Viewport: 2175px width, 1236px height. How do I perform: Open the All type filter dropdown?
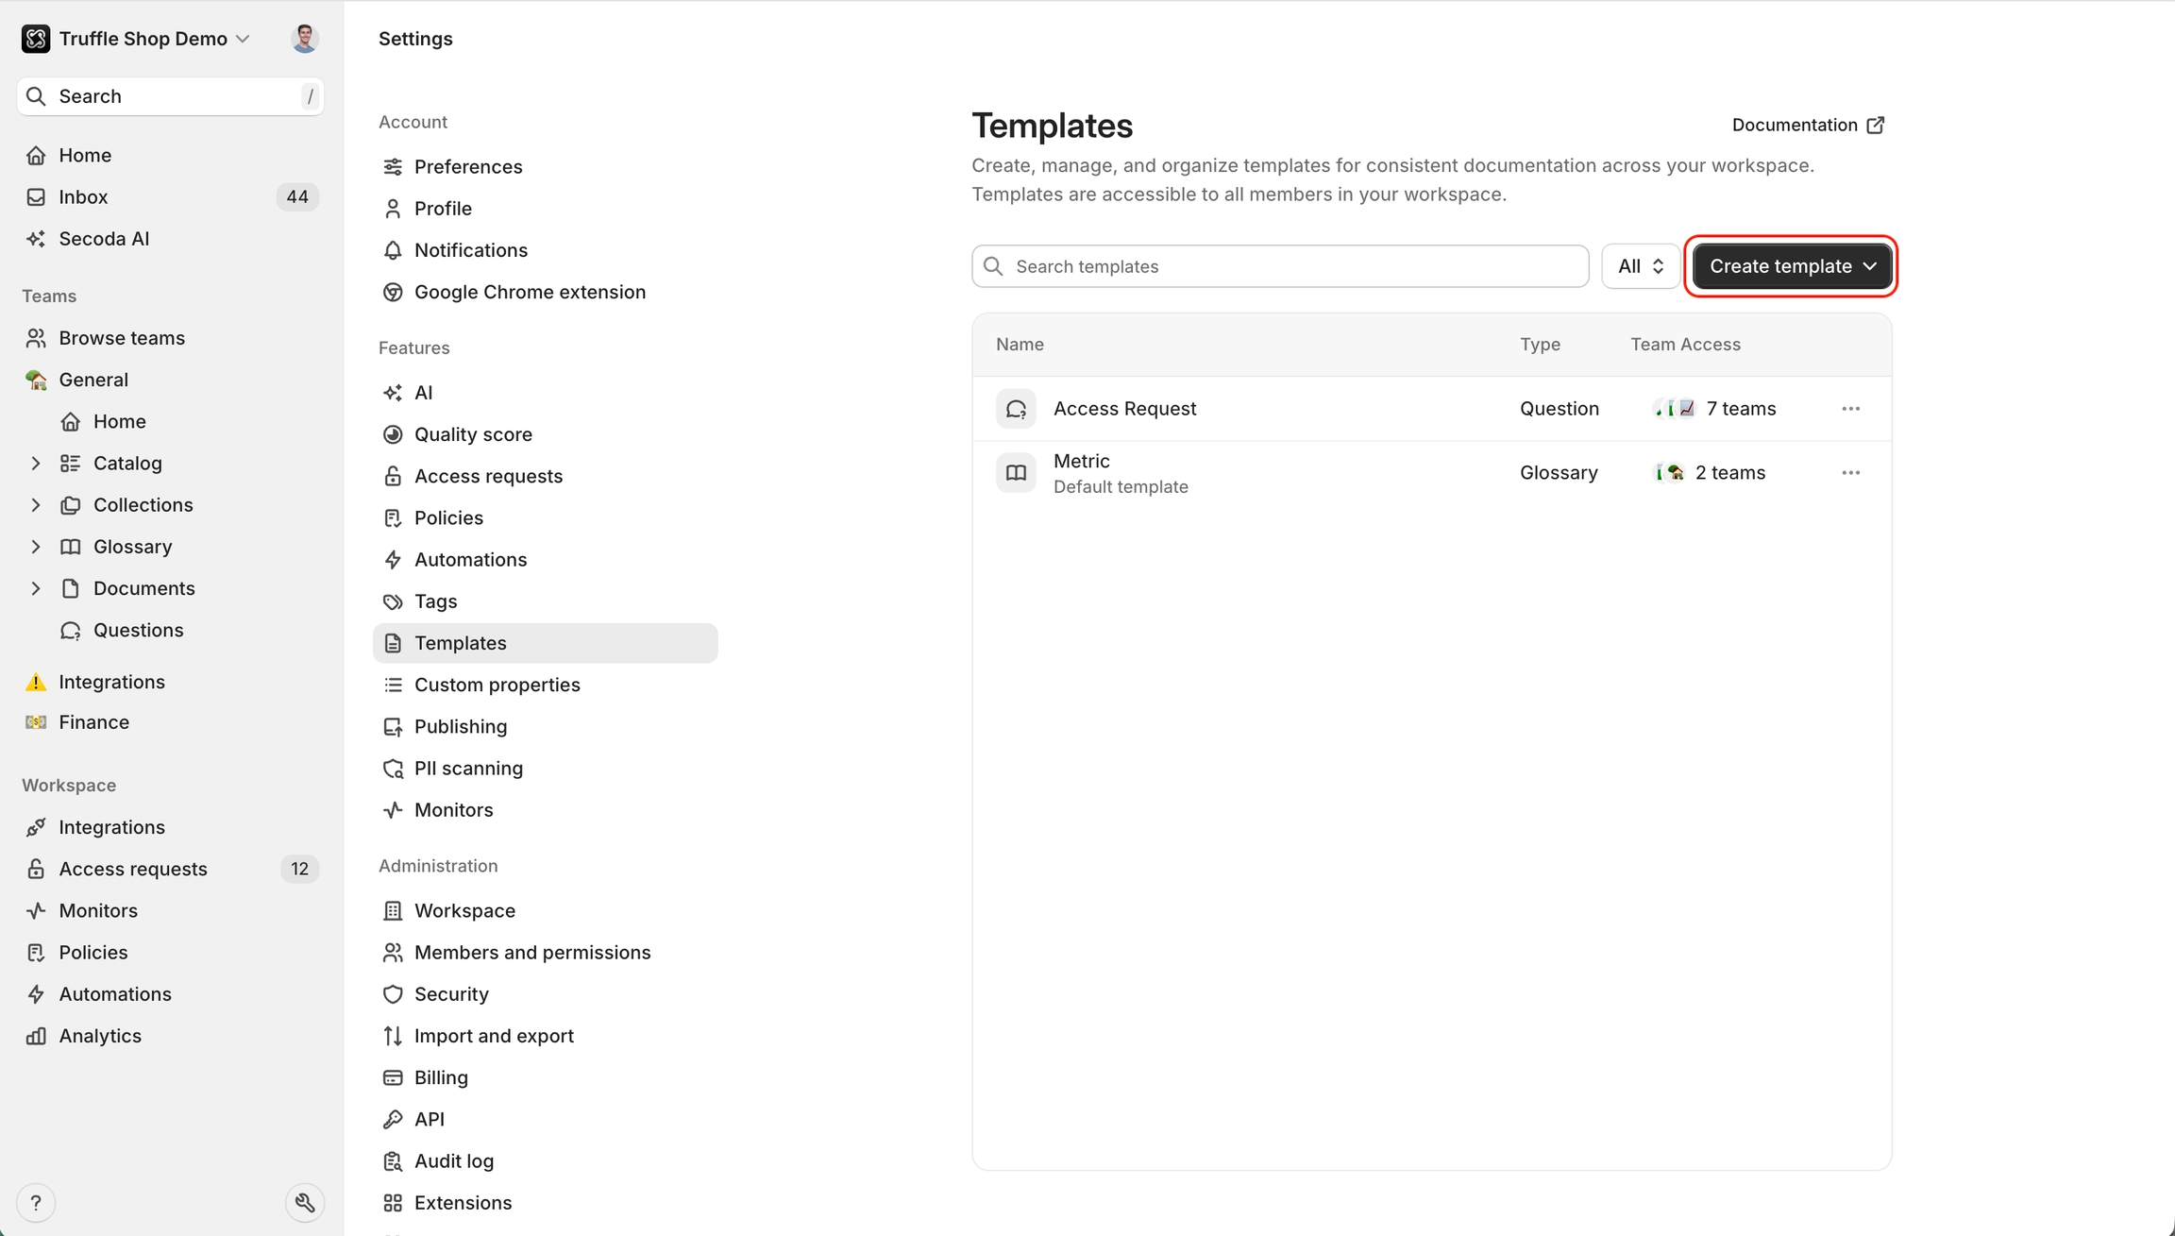click(1640, 266)
